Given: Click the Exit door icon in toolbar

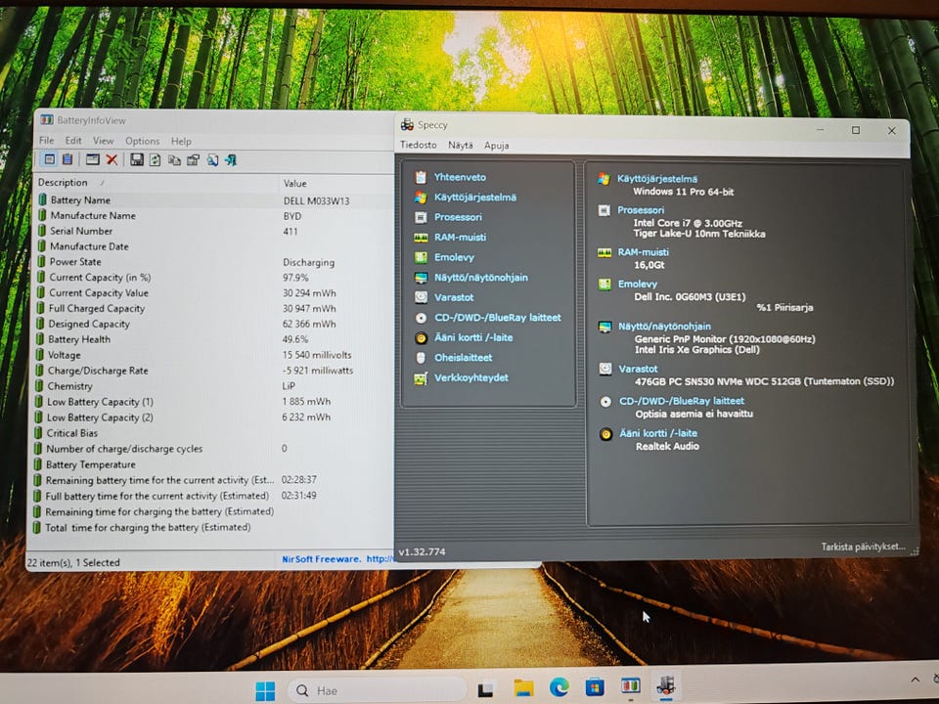Looking at the screenshot, I should tap(231, 160).
